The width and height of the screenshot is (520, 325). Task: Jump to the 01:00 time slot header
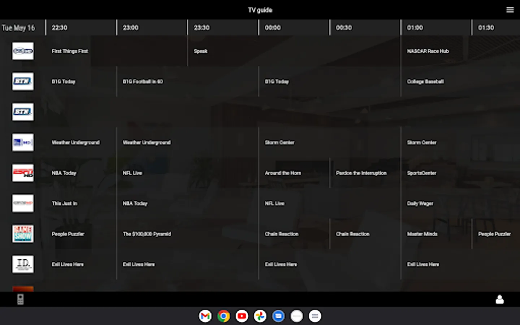coord(415,27)
